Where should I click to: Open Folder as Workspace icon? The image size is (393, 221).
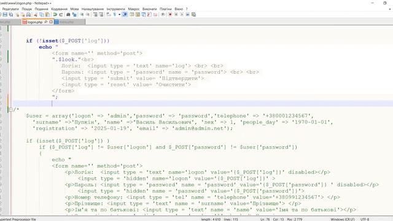click(x=155, y=15)
